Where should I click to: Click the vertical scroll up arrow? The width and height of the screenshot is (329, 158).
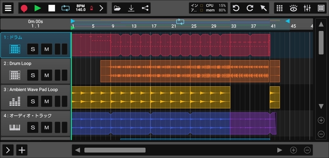tap(321, 24)
